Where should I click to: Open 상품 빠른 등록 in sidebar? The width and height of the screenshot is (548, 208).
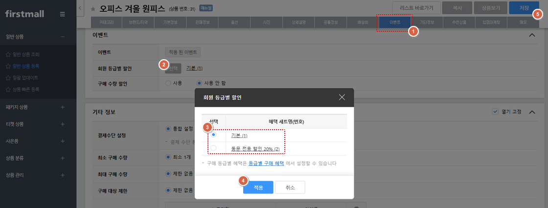26,89
